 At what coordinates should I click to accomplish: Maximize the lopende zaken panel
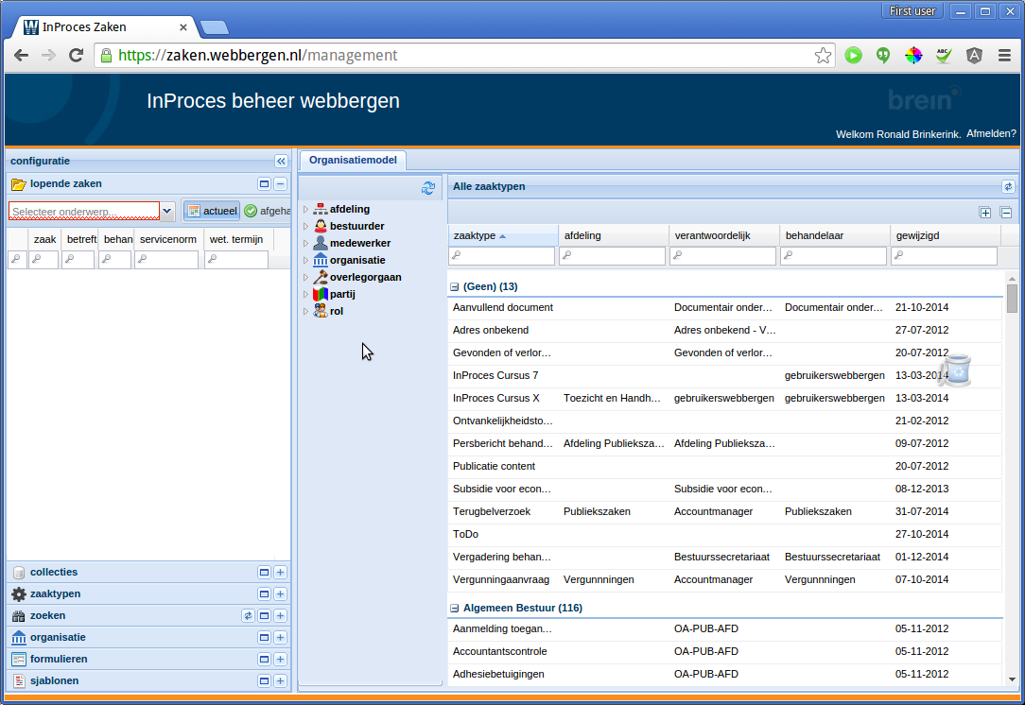click(x=264, y=184)
